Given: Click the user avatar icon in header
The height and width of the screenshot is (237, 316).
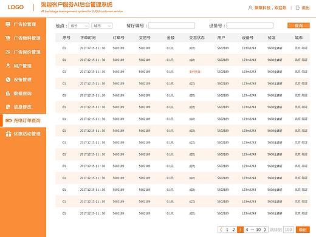Looking at the screenshot, I should tap(250, 8).
